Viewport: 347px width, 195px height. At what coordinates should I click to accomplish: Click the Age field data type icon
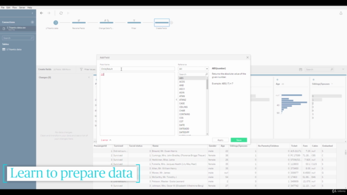pos(277,80)
